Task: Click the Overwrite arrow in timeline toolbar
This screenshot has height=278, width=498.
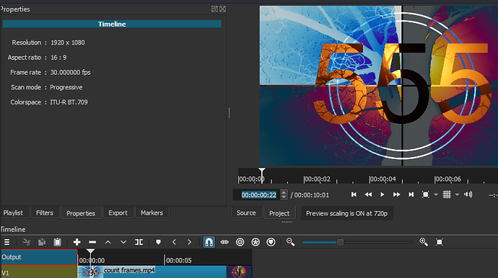Action: coord(123,242)
